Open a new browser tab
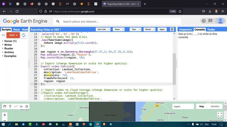The width and height of the screenshot is (227, 127). click(145, 4)
